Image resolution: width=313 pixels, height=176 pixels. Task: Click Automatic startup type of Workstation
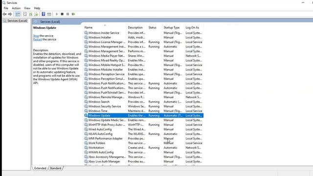tap(170, 148)
